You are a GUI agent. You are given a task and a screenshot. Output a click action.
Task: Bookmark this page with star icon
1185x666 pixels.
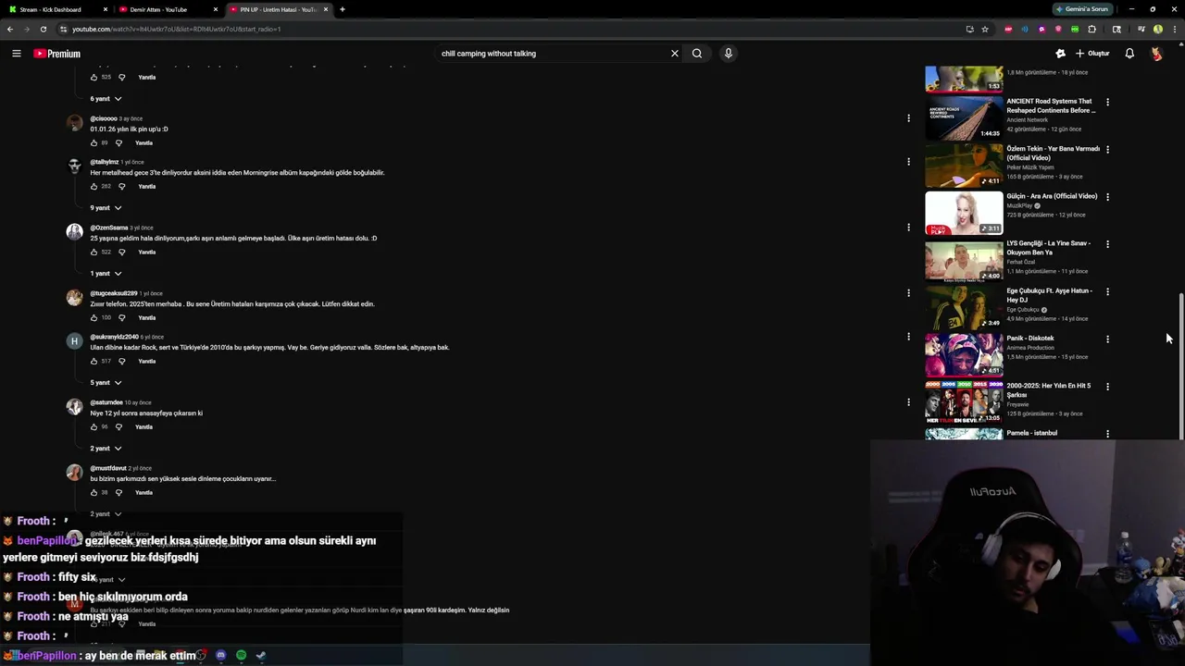tap(985, 29)
